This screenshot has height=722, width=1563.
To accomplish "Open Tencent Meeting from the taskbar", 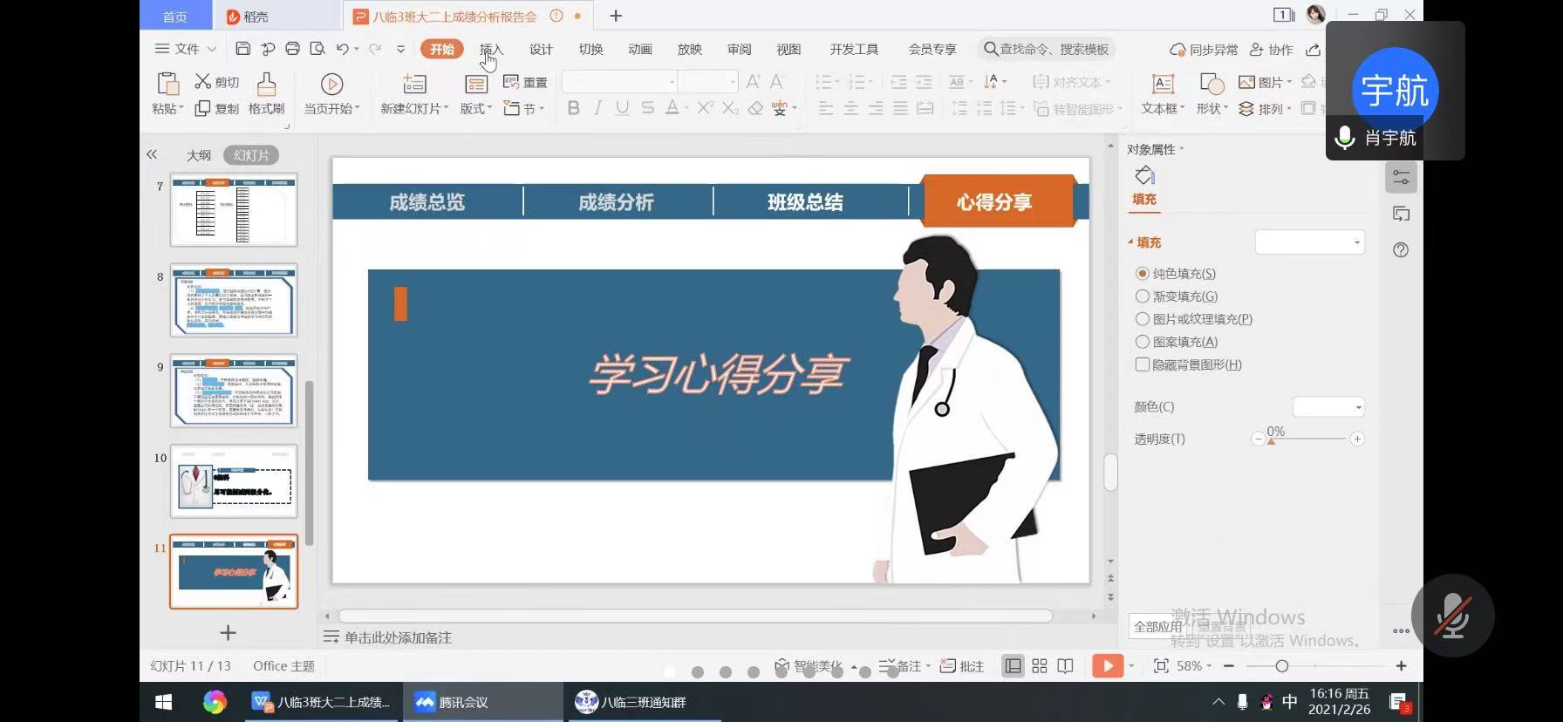I will tap(452, 702).
